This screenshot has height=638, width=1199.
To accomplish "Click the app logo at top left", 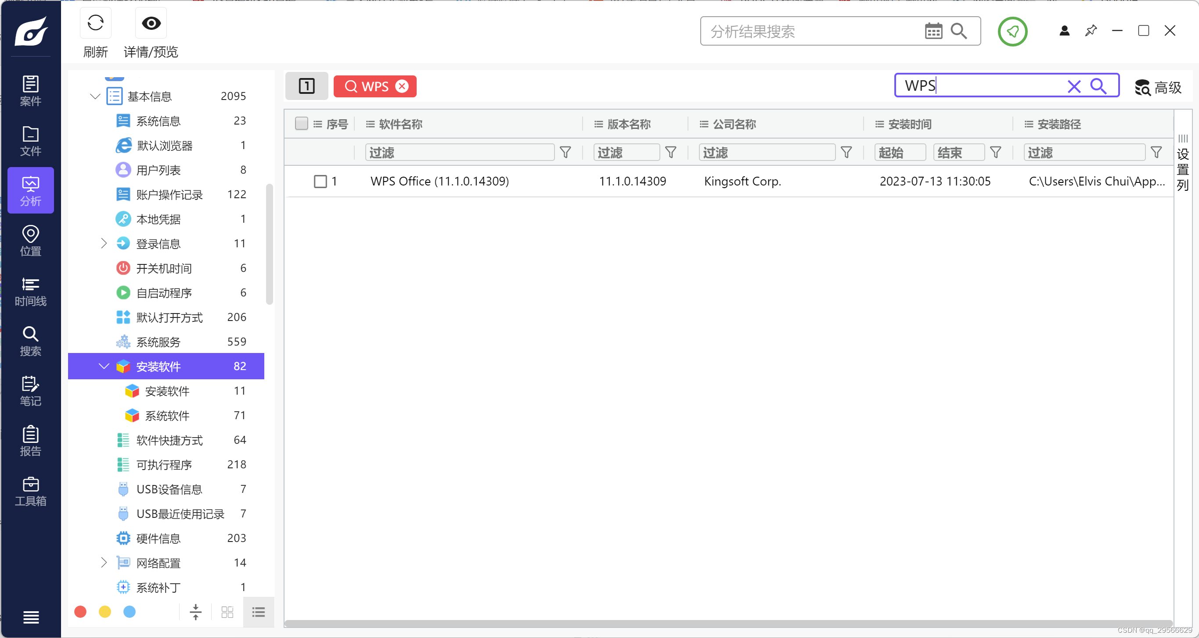I will point(31,31).
